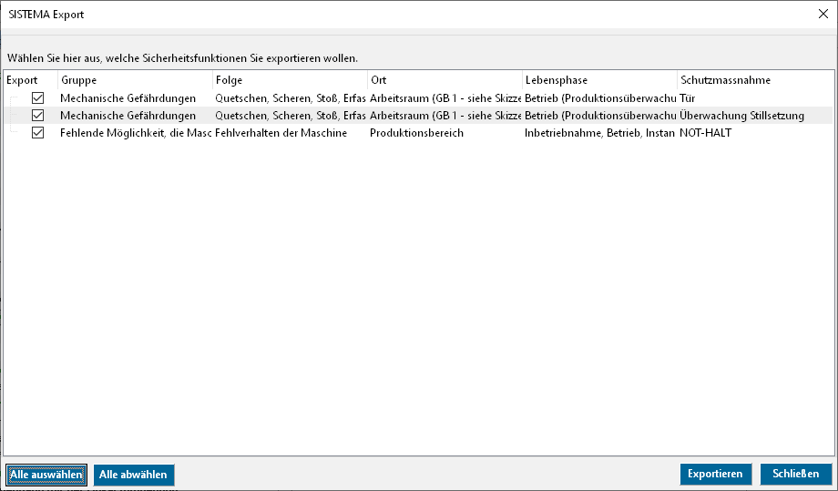Click the Lebensphase column header
838x491 pixels.
(599, 80)
